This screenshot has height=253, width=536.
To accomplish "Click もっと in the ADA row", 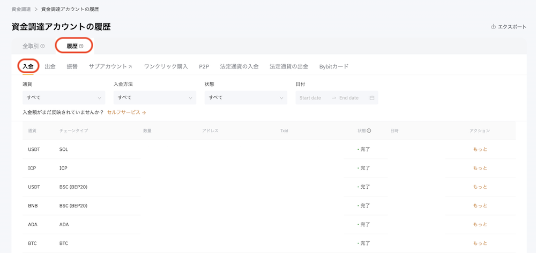I will click(480, 224).
